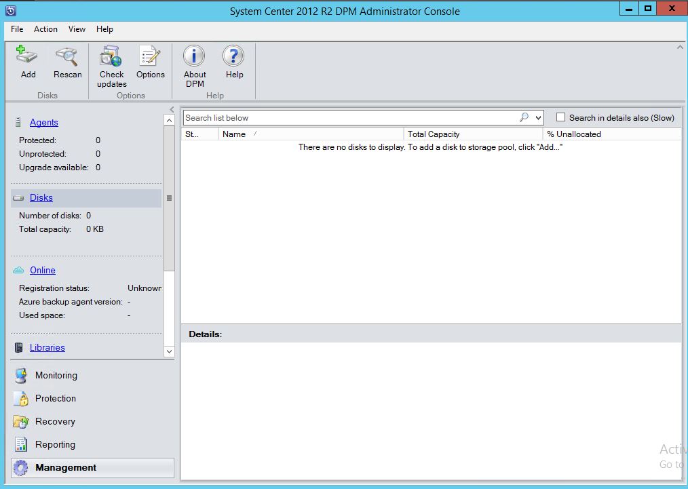
Task: Click the Disks drive icon in sidebar
Action: 18,198
